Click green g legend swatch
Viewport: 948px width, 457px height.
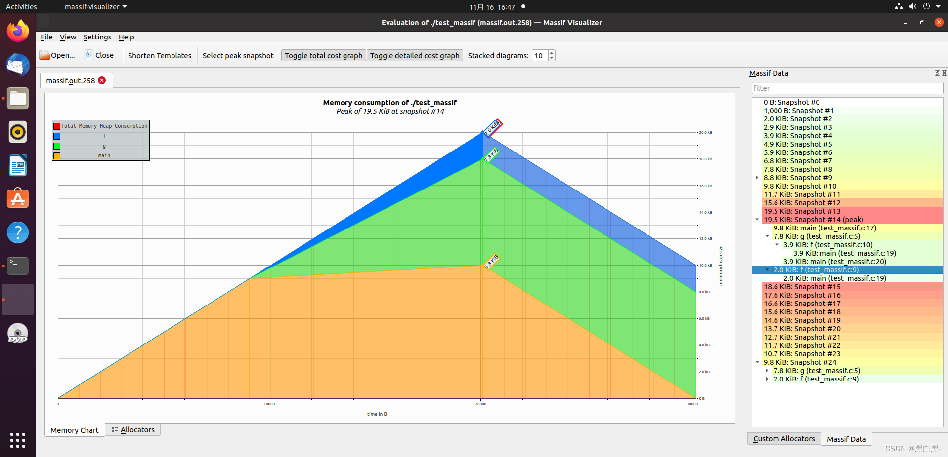pos(57,146)
